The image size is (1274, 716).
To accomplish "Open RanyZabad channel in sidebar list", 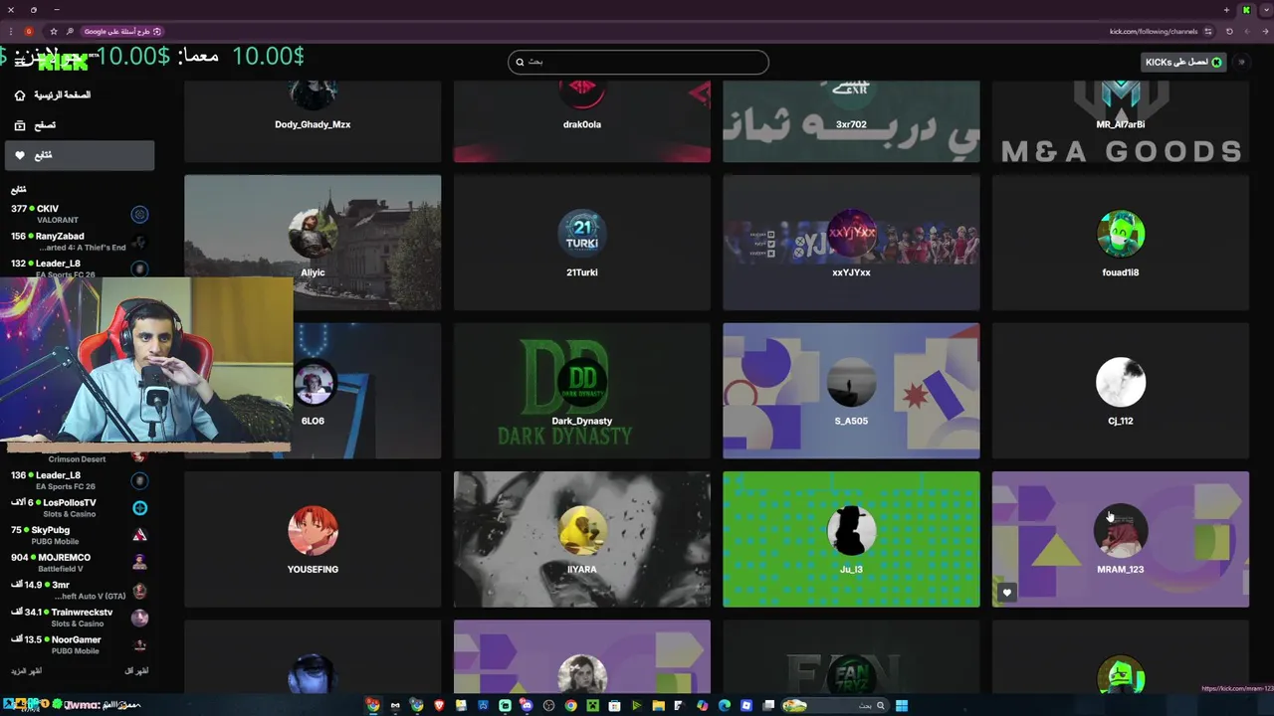I will pos(80,242).
